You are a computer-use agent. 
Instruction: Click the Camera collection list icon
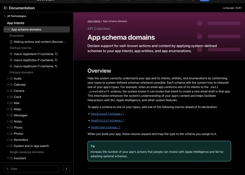11,91
